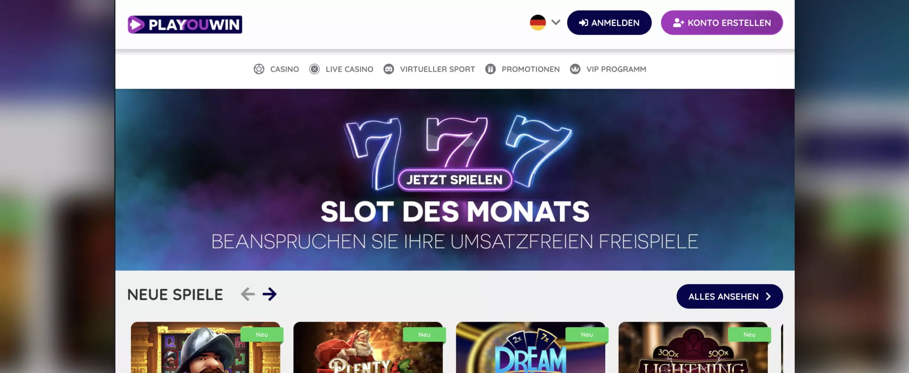Image resolution: width=909 pixels, height=373 pixels.
Task: Open the VIP Programm page
Action: (x=616, y=69)
